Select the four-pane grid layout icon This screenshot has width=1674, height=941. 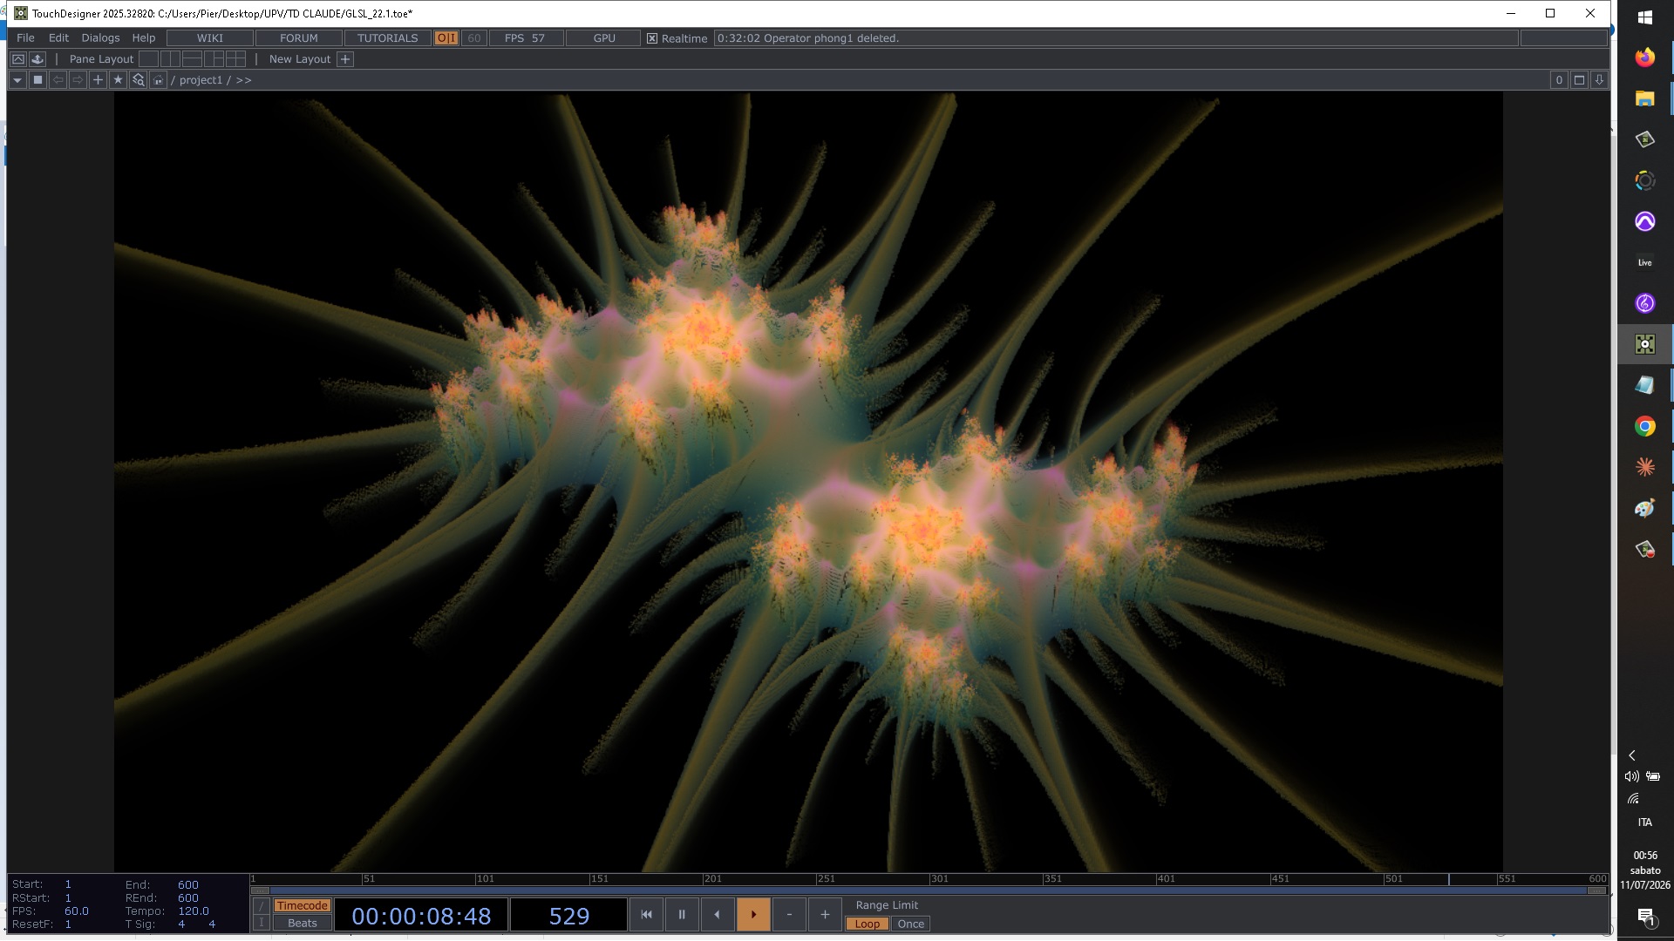[235, 58]
